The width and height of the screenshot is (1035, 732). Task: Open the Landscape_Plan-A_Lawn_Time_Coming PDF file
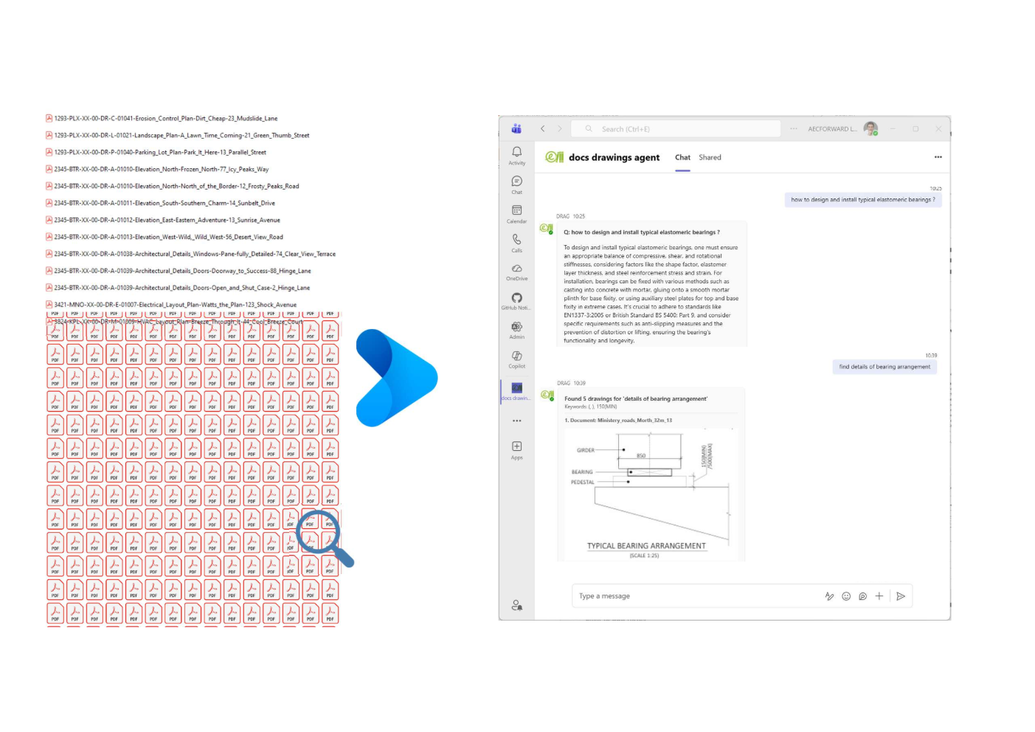click(177, 135)
